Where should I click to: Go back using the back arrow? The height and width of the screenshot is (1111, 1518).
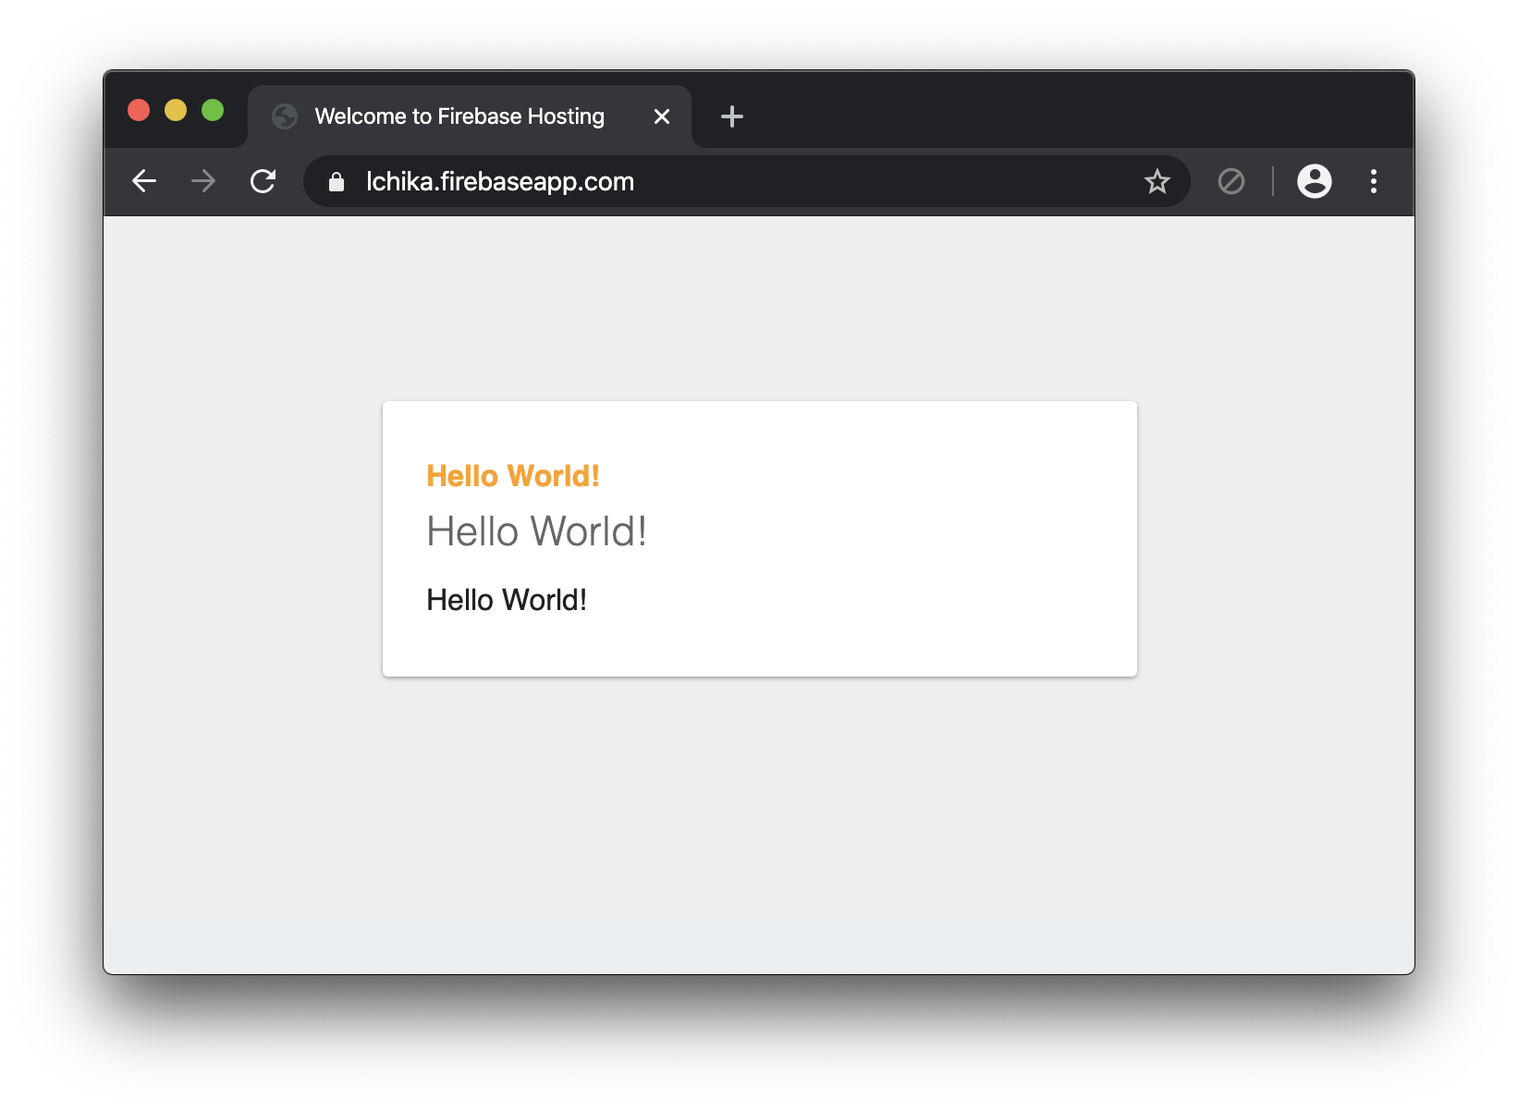coord(144,181)
